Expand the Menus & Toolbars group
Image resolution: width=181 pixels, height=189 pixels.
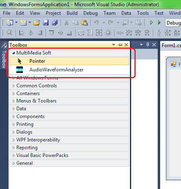[69, 101]
